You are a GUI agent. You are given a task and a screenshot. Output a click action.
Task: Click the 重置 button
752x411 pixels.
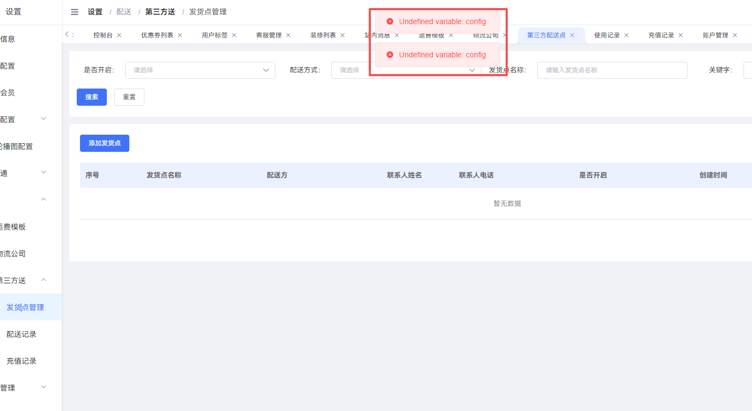point(129,97)
